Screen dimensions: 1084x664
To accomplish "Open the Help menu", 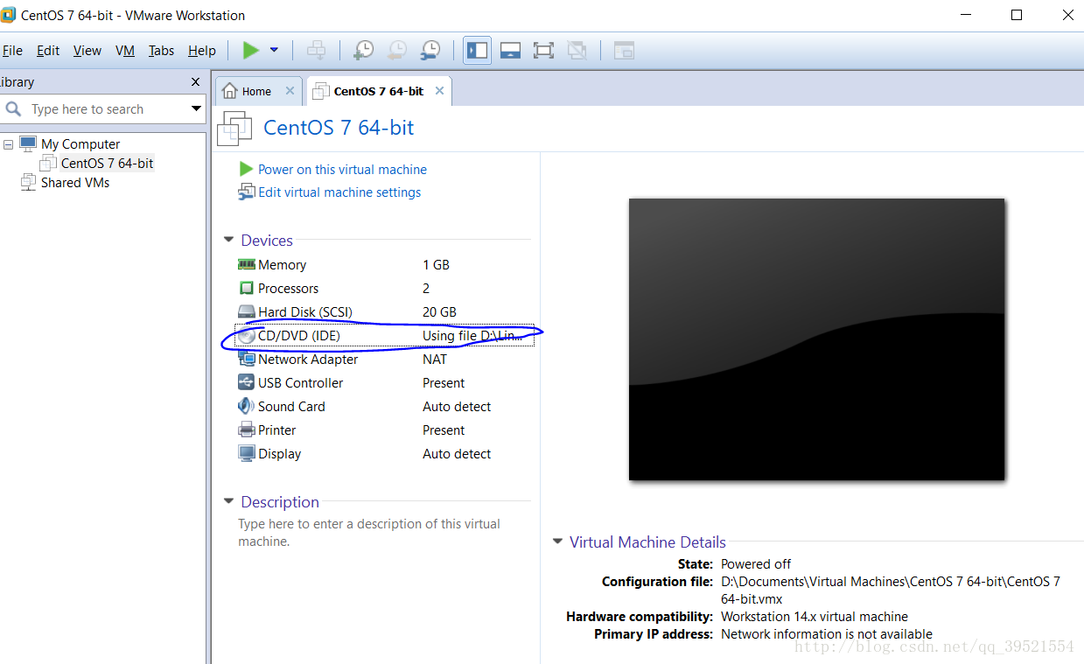I will point(202,51).
